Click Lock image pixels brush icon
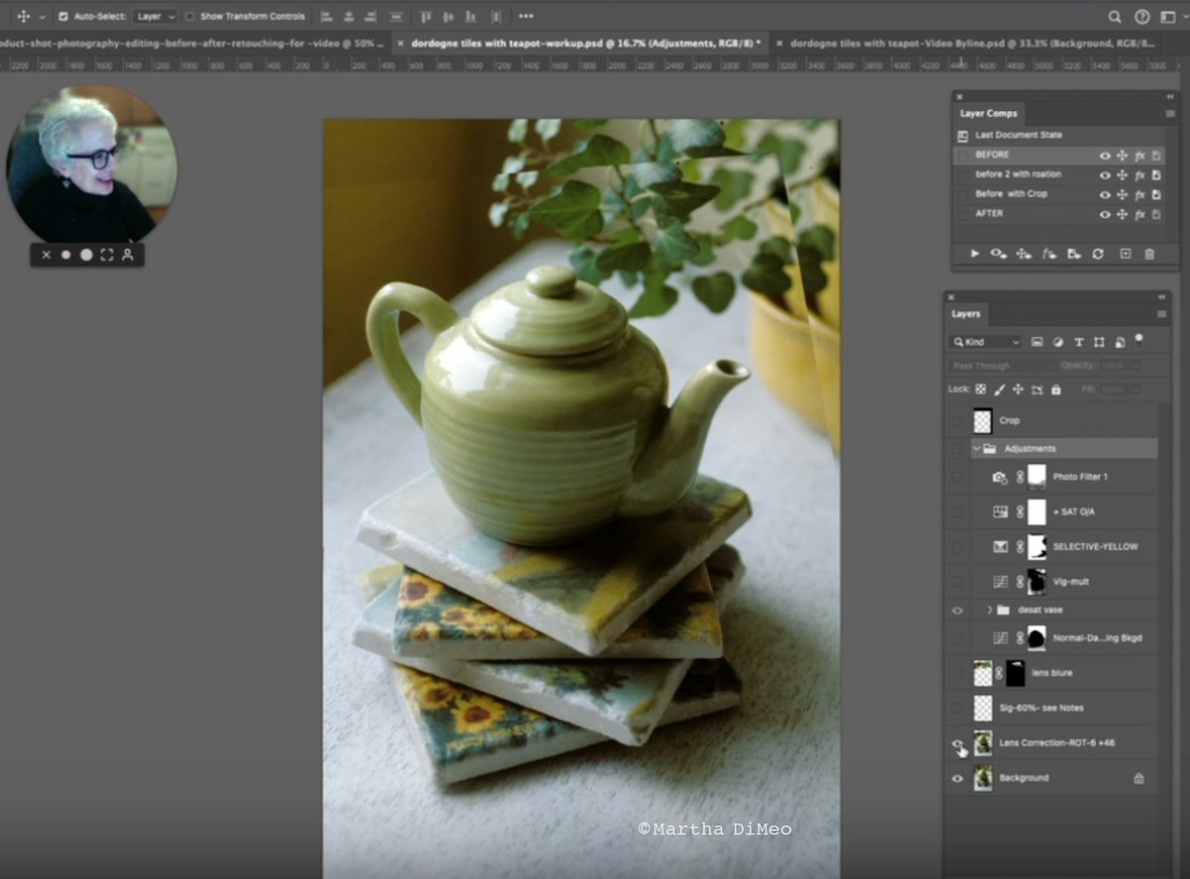 (x=1000, y=389)
